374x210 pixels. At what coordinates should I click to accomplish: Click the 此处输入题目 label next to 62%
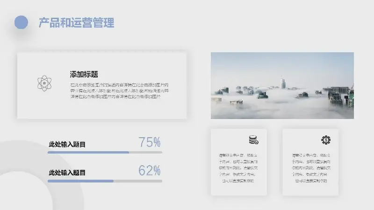pos(67,173)
